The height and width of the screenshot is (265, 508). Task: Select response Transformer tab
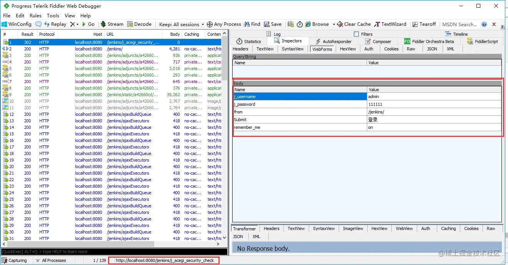tap(245, 228)
